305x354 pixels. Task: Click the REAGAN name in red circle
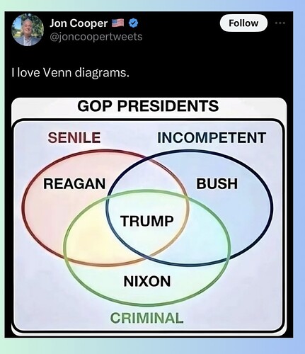pos(74,183)
